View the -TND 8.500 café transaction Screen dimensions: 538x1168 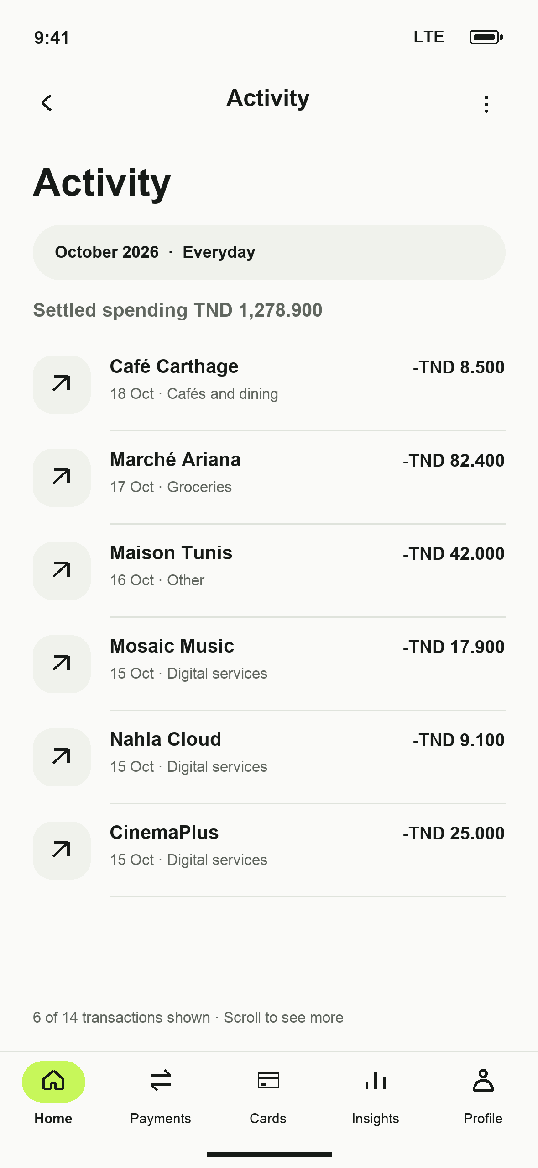click(x=269, y=384)
